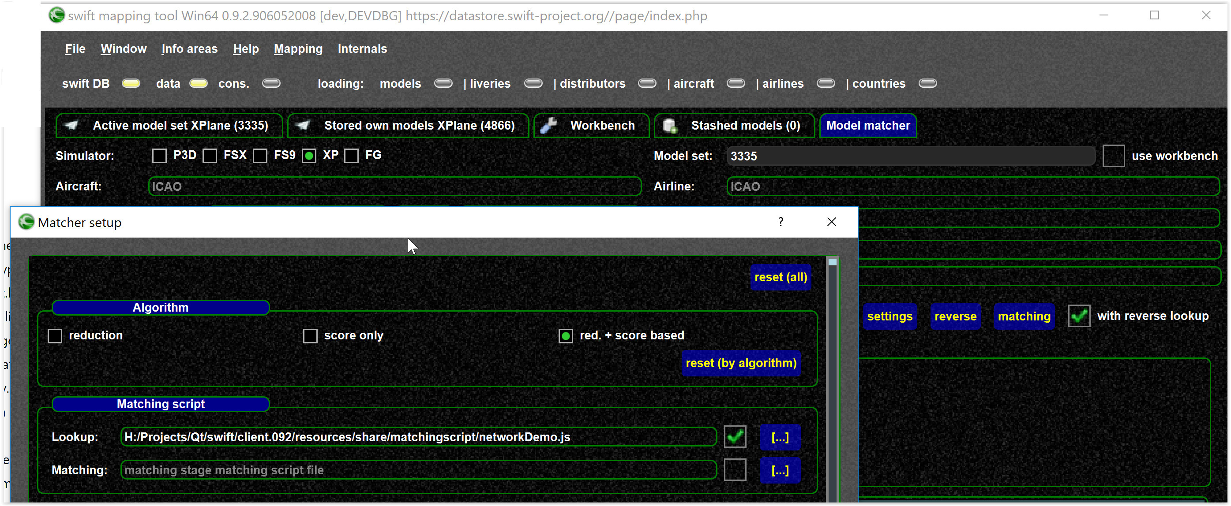Switch to Stashed models tab

[734, 126]
